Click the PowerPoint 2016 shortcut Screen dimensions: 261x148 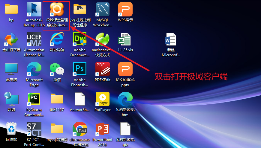[102, 129]
